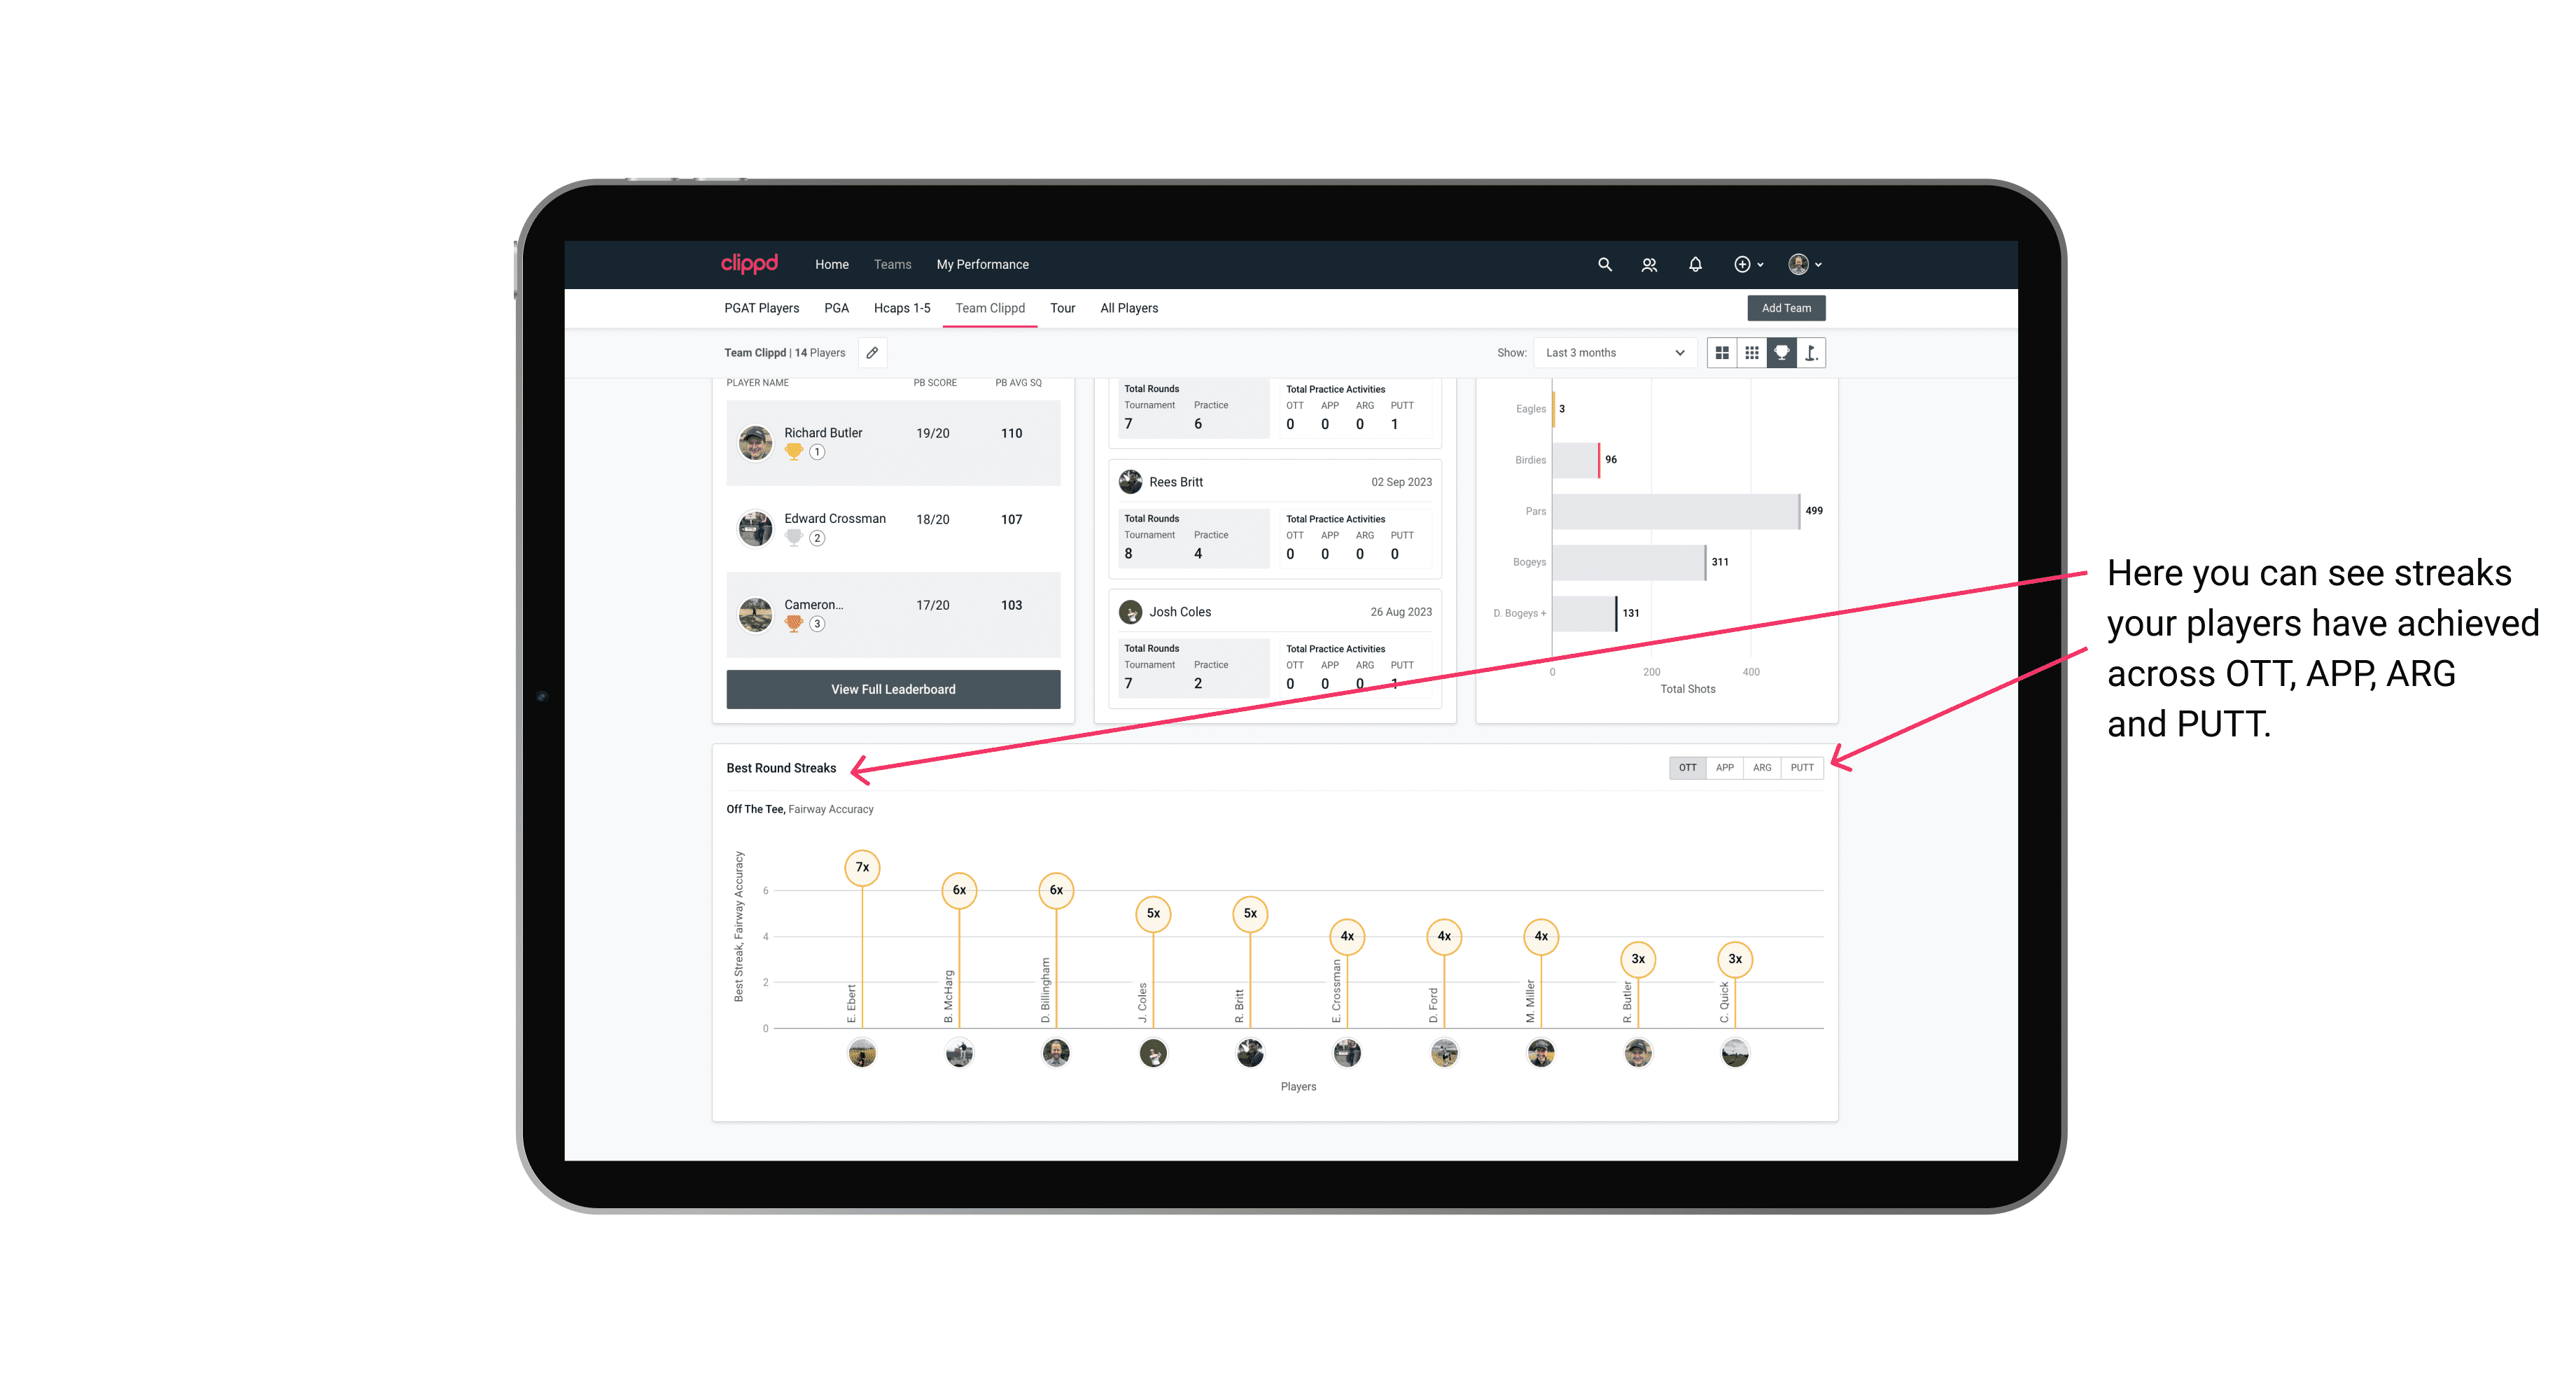This screenshot has height=1386, width=2576.
Task: Select the PUTT streak filter icon
Action: (1803, 768)
